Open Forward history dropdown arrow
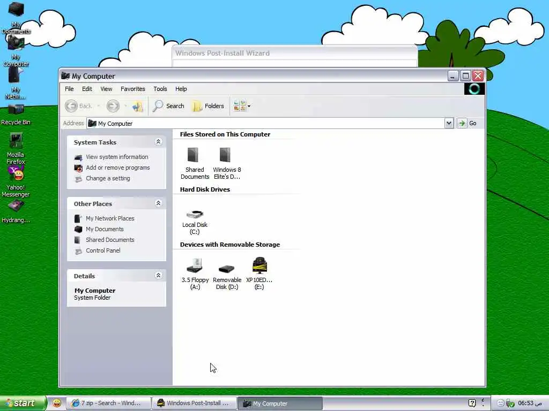549x411 pixels. (x=125, y=106)
